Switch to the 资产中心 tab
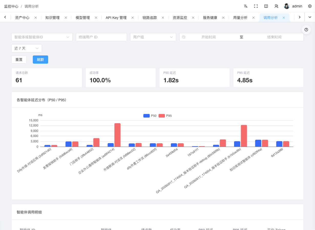Image resolution: width=315 pixels, height=230 pixels. point(22,18)
